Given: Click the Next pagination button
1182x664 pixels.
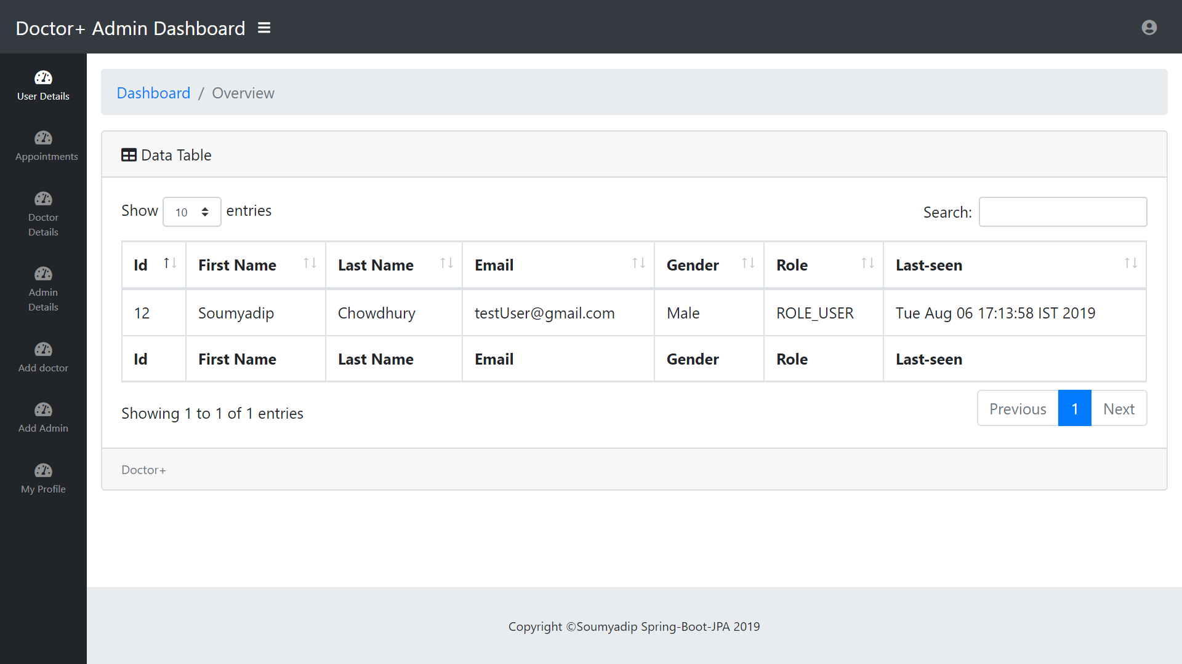Looking at the screenshot, I should tap(1118, 409).
